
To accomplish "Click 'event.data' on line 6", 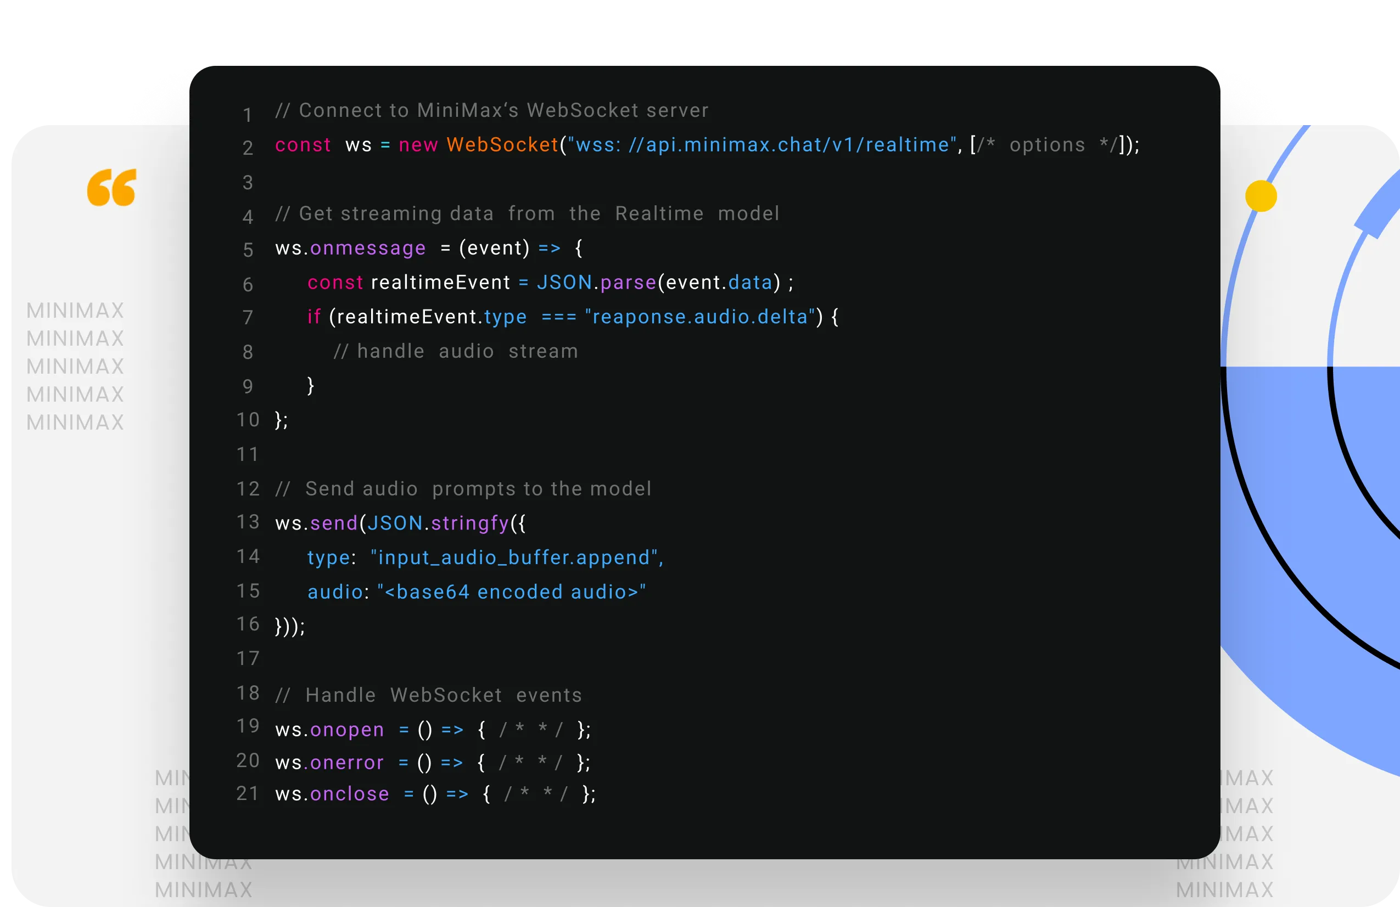I will 719,283.
